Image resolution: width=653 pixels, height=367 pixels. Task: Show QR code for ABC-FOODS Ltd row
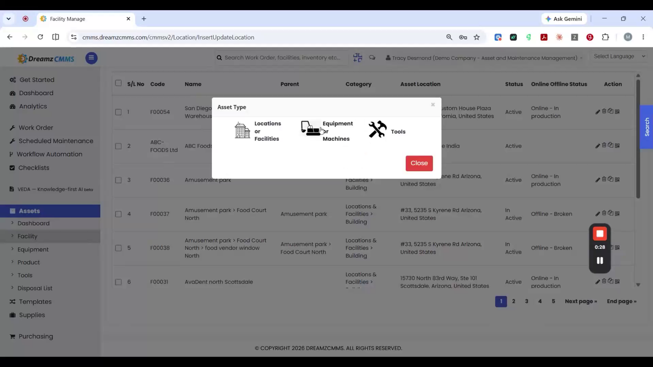(617, 146)
